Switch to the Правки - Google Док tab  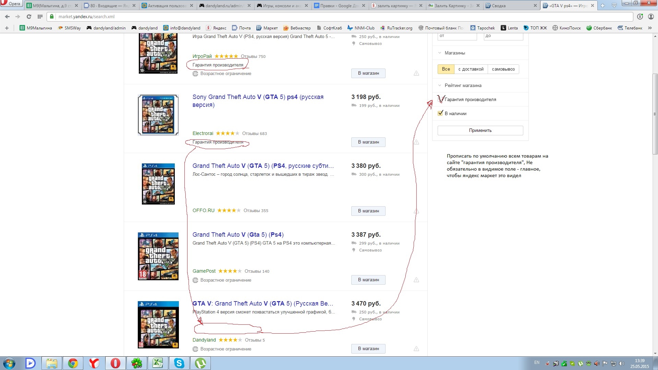(x=339, y=5)
